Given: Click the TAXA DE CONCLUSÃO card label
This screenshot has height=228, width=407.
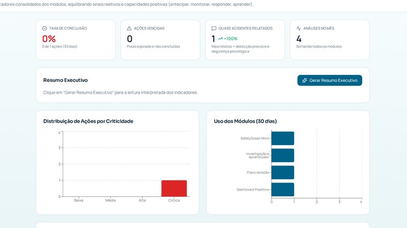Looking at the screenshot, I should click(68, 28).
